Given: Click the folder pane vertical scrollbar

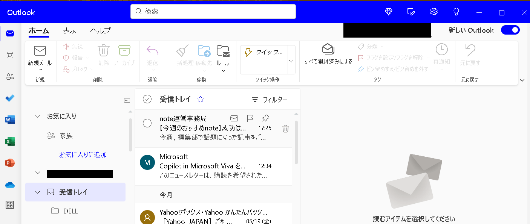Looking at the screenshot, I should (x=130, y=135).
